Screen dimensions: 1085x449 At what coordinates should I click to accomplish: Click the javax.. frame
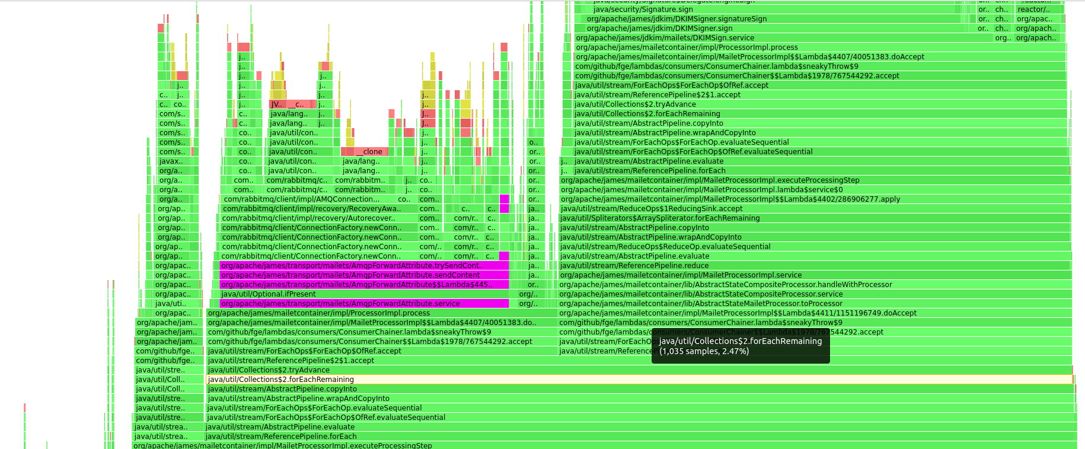(x=173, y=161)
